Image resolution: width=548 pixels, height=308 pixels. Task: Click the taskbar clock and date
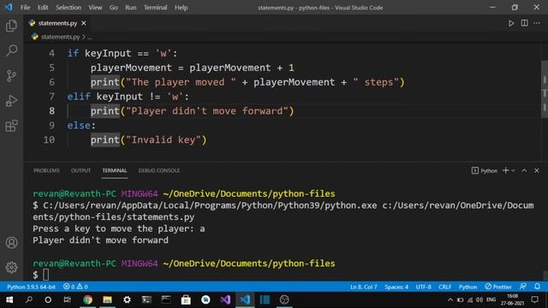click(513, 299)
